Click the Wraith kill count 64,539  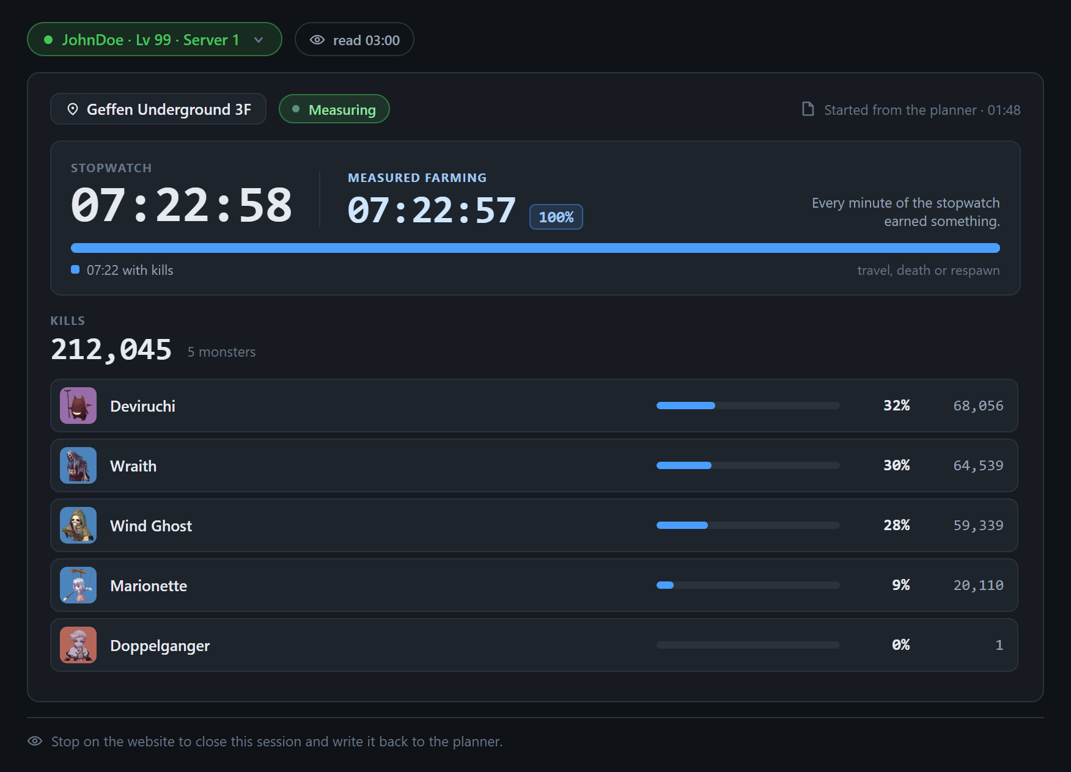pyautogui.click(x=978, y=465)
